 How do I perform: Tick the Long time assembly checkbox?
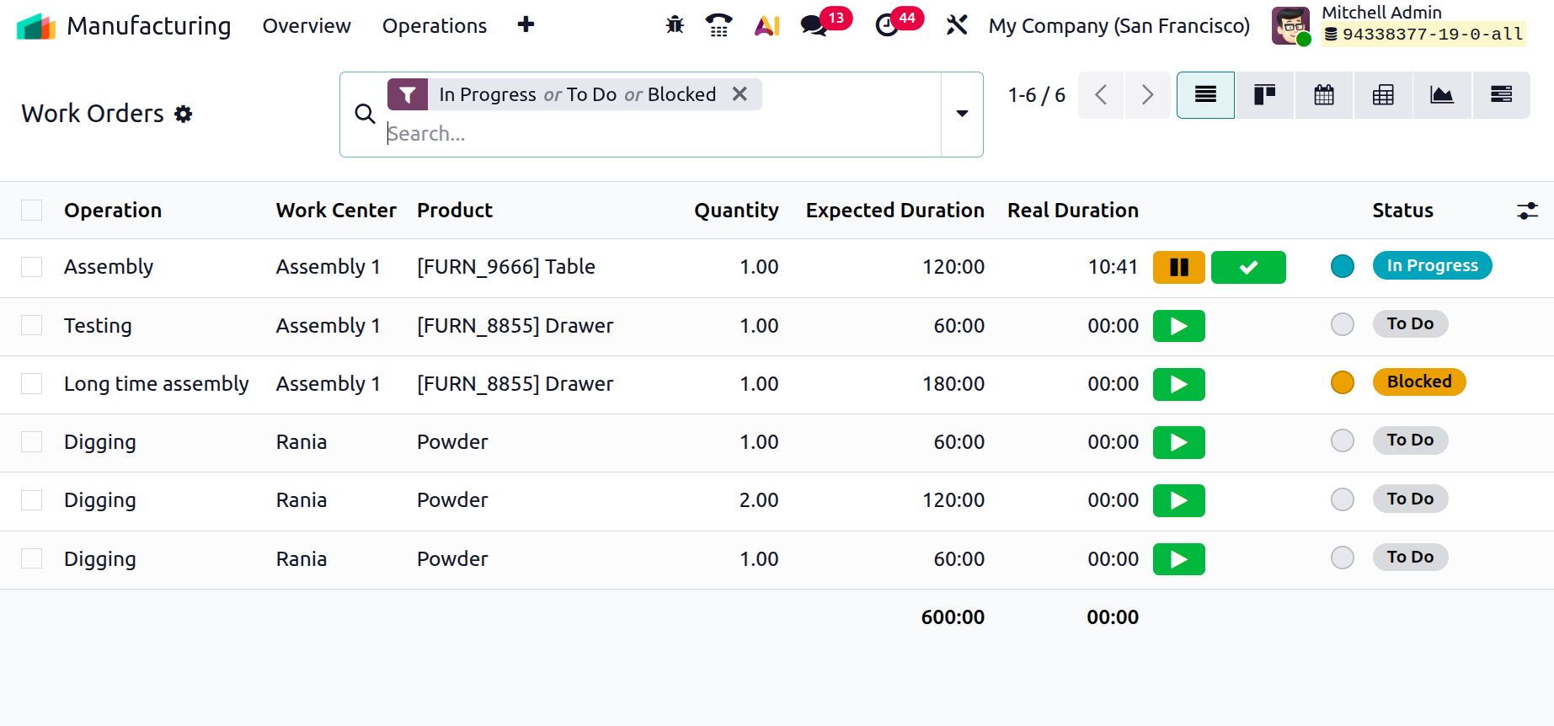[32, 384]
